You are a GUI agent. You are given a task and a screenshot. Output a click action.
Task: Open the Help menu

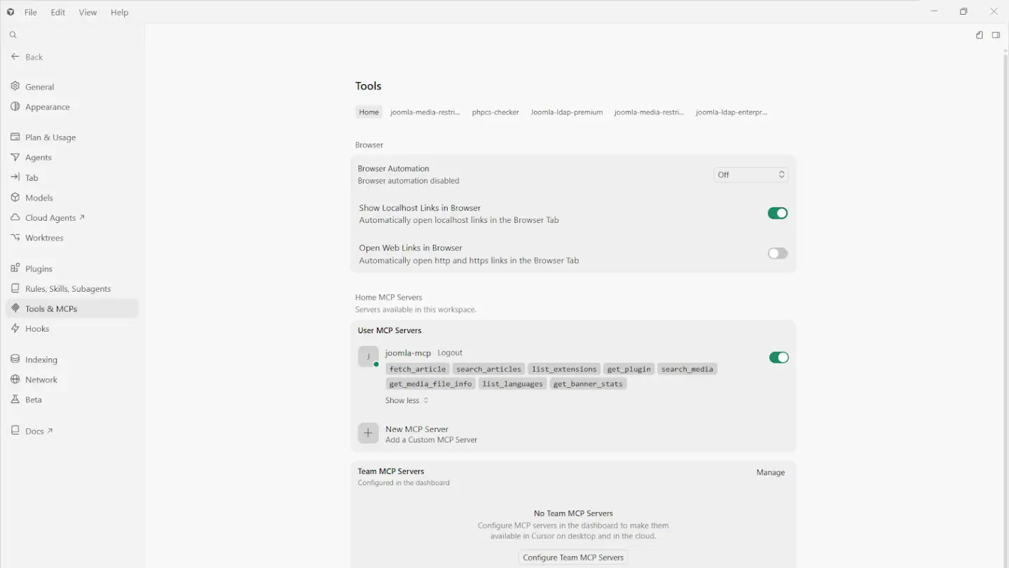click(120, 12)
